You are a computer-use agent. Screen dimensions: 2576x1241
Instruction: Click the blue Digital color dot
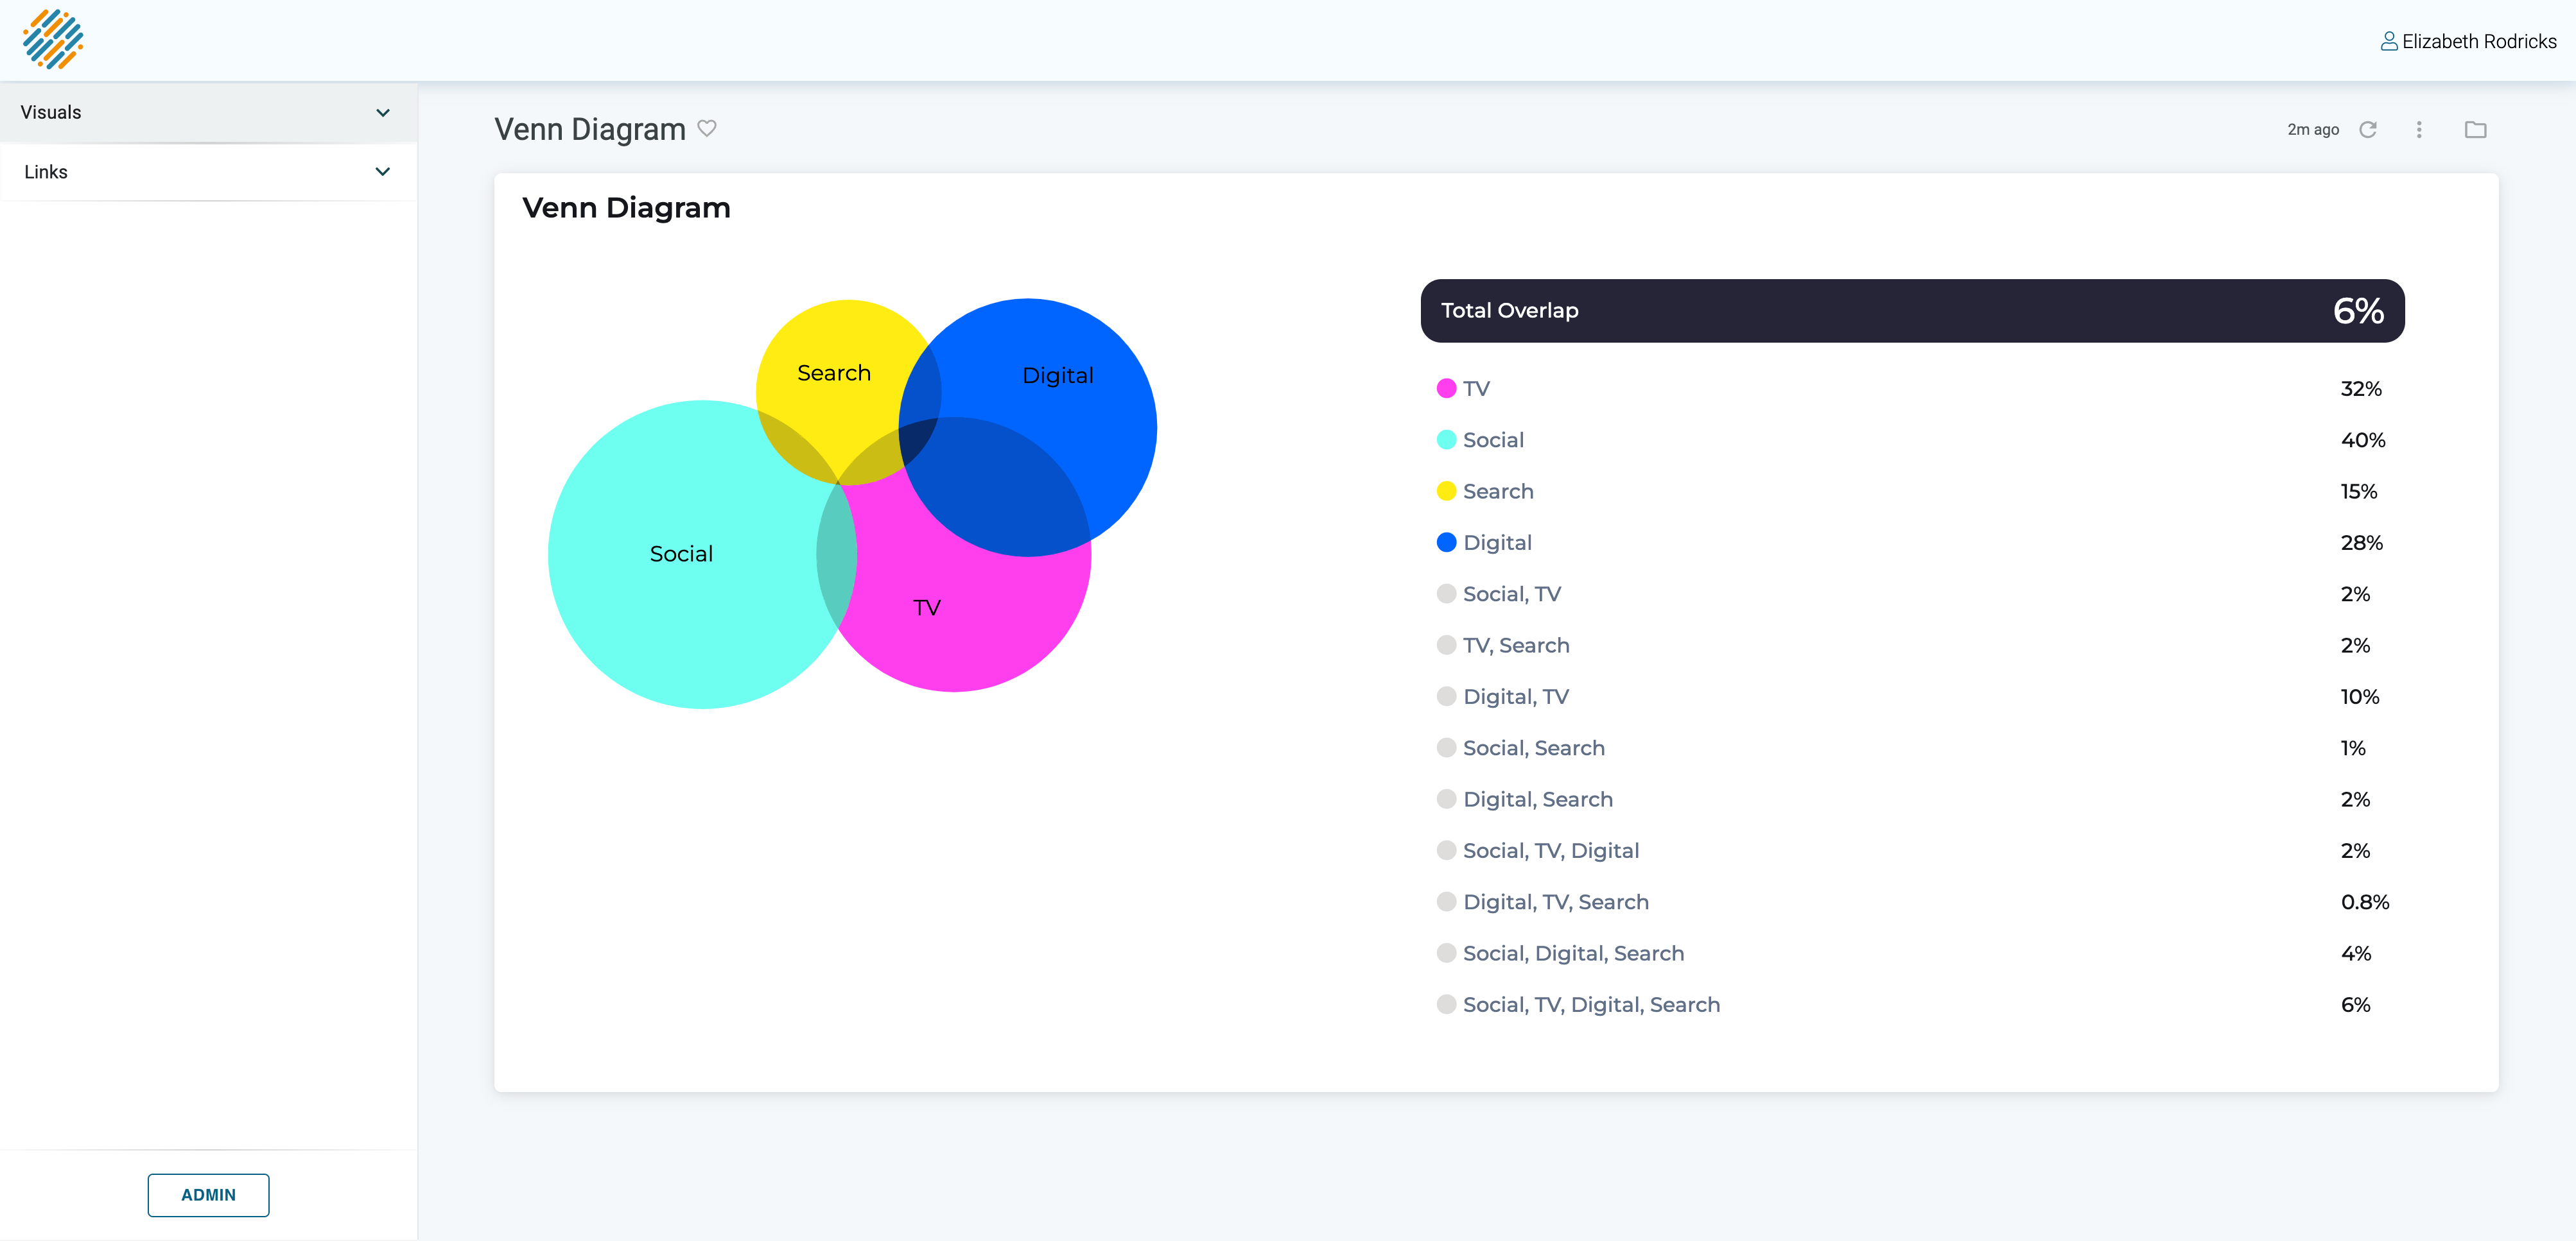pyautogui.click(x=1446, y=543)
